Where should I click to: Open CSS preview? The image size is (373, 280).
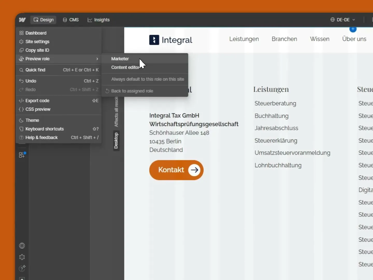[x=59, y=109]
